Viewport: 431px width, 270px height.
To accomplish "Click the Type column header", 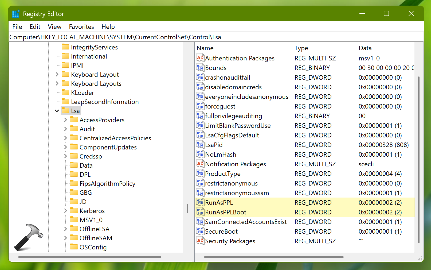I will pyautogui.click(x=301, y=48).
